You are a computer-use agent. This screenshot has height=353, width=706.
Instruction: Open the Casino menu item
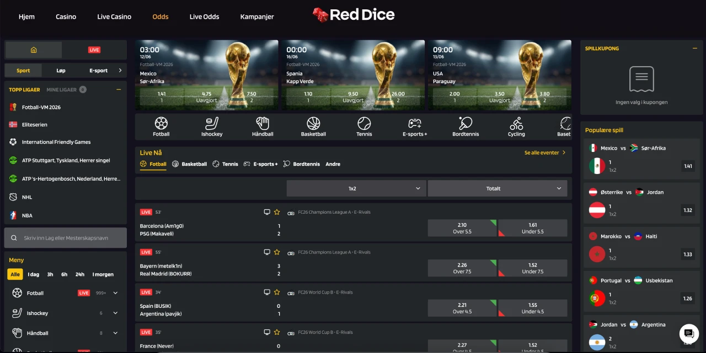point(66,17)
